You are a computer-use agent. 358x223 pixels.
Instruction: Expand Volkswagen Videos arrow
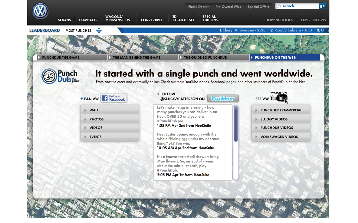pyautogui.click(x=256, y=137)
